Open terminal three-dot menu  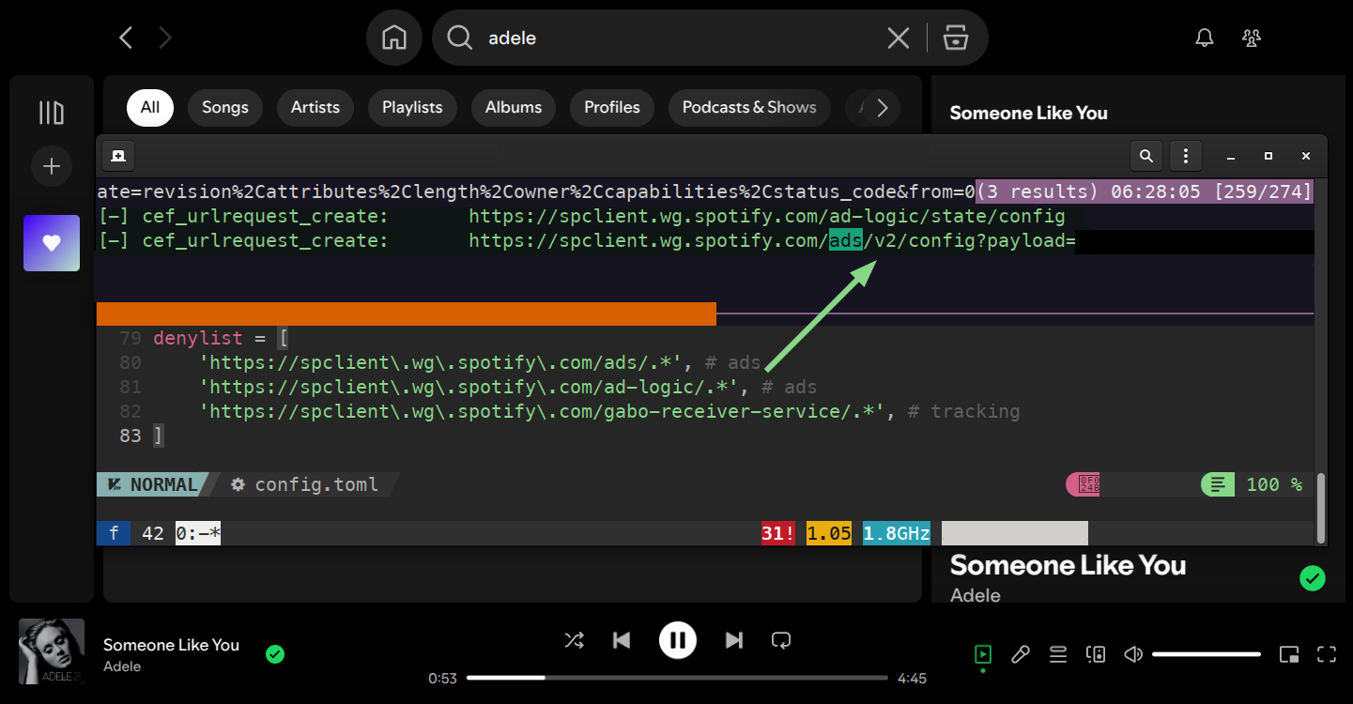tap(1187, 156)
